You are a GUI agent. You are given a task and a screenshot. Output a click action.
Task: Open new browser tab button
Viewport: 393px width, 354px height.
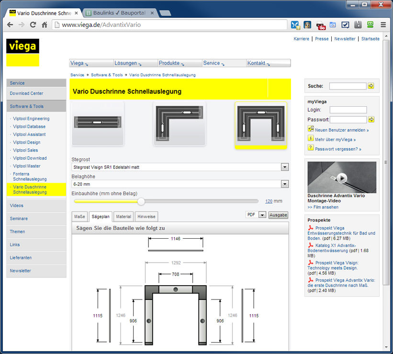pos(166,13)
